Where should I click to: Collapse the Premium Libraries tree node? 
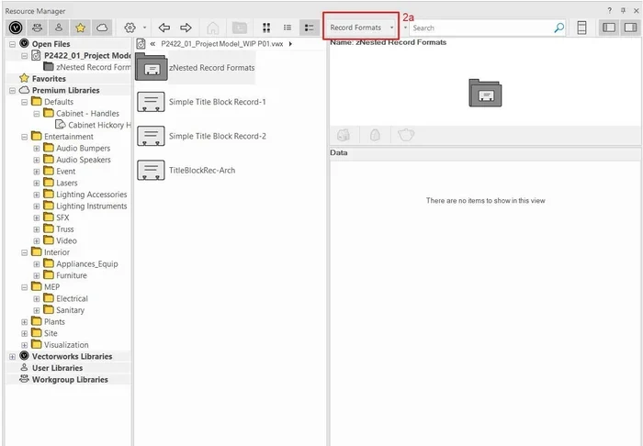12,91
